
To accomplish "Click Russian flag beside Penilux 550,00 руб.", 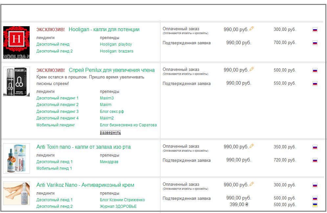I will (x=315, y=83).
